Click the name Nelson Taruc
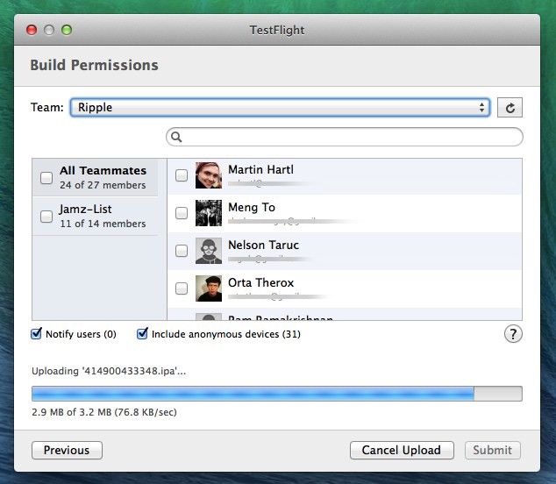This screenshot has width=556, height=484. [x=263, y=245]
